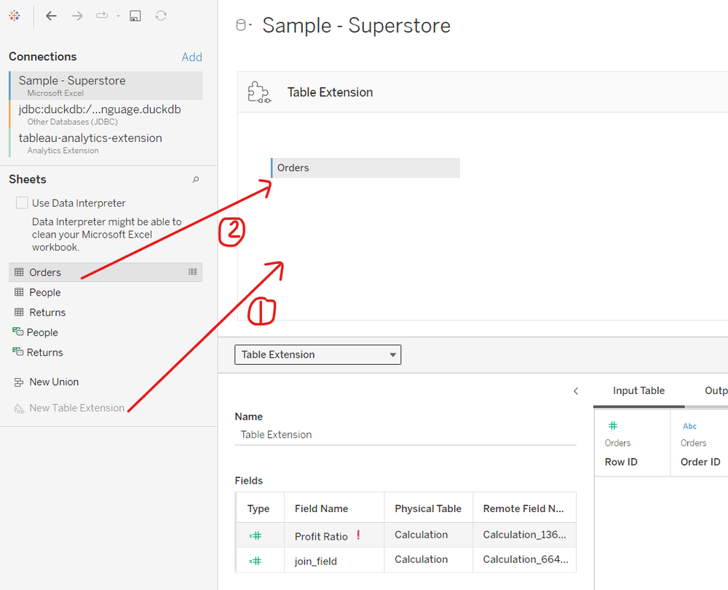Click the New Union icon

point(19,382)
